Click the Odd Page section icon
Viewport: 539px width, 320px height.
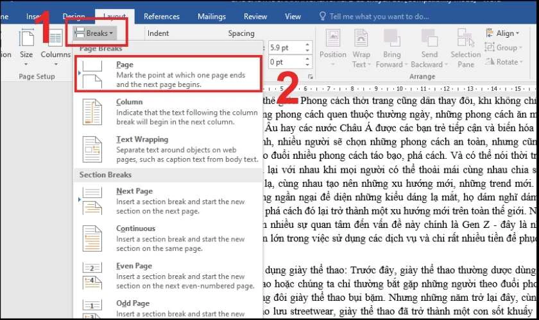(x=92, y=308)
